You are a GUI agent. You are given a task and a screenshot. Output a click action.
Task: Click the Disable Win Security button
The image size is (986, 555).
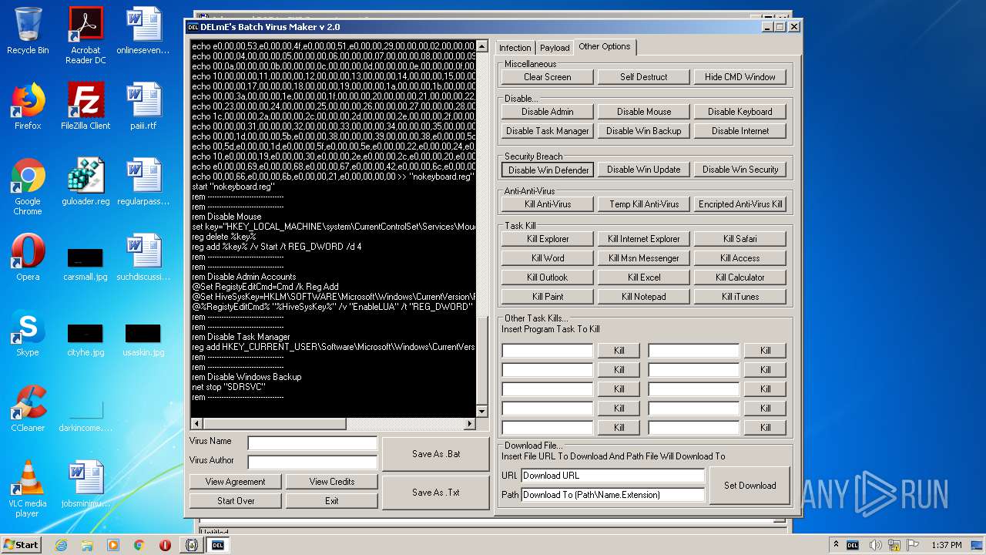coord(739,170)
